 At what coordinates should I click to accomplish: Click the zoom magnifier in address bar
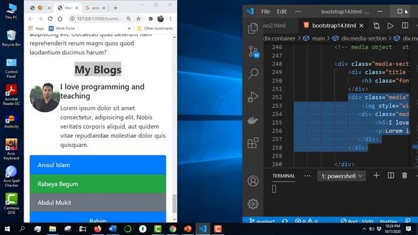coord(129,19)
